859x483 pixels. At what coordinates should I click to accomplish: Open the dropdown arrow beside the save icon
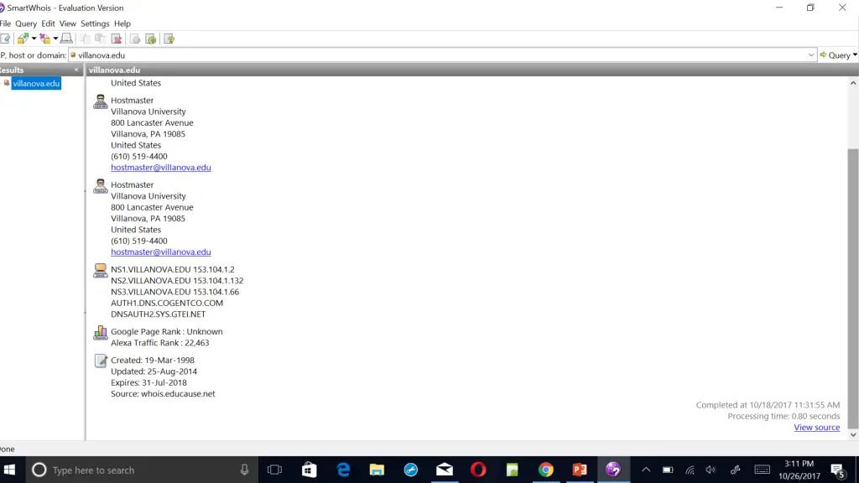[55, 39]
